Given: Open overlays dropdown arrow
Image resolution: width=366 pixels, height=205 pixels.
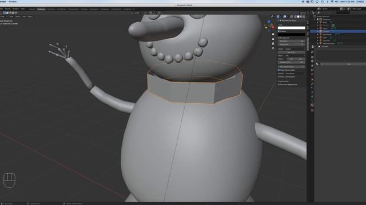Looking at the screenshot, I should tap(288, 17).
